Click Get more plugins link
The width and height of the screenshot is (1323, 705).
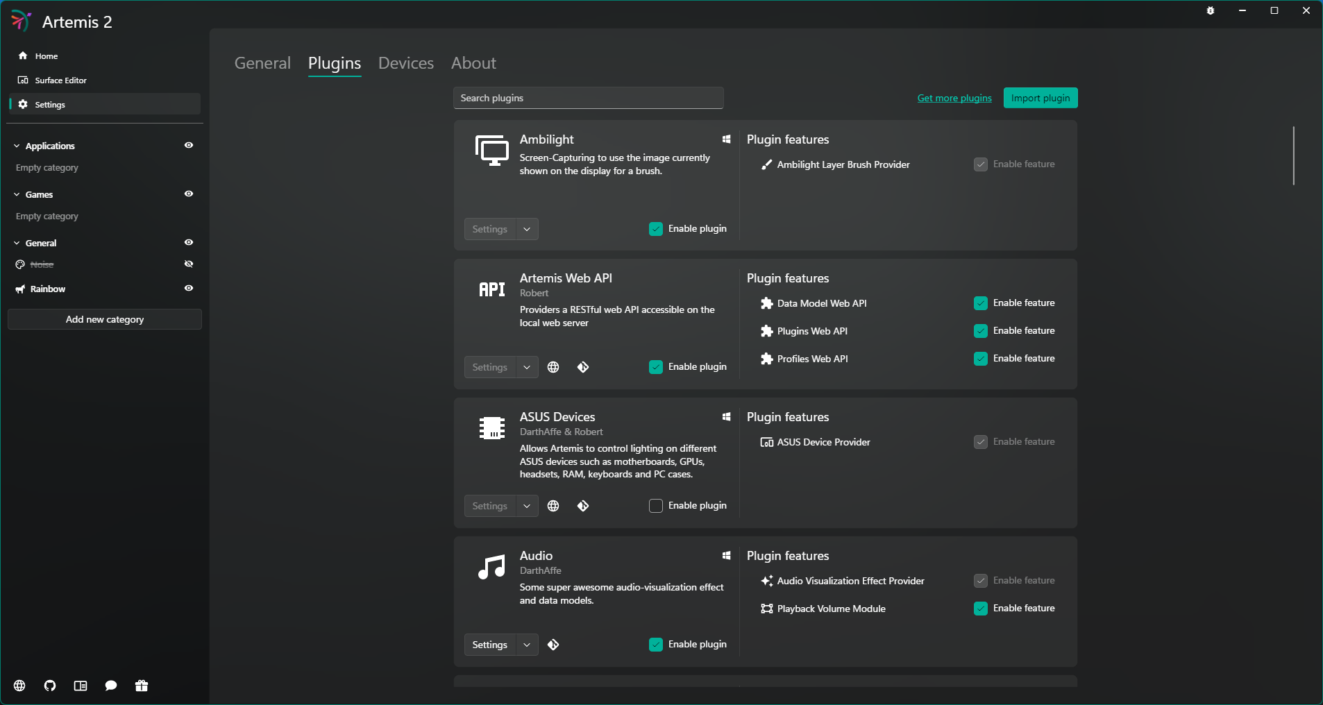tap(954, 98)
